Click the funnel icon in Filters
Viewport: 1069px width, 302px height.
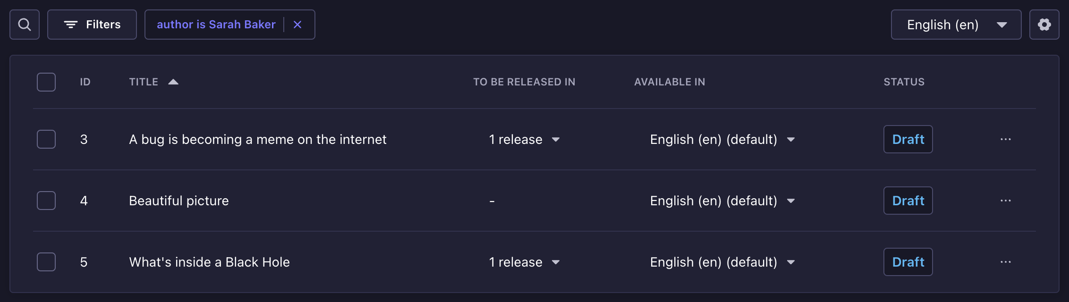70,24
